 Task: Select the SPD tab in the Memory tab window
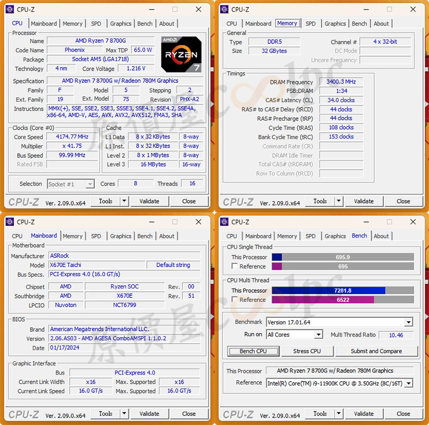click(x=310, y=24)
